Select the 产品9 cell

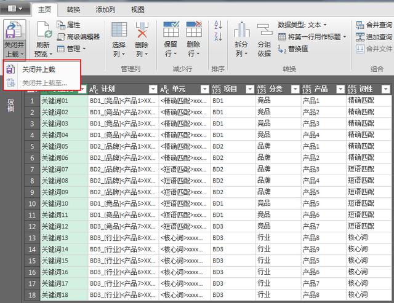click(x=324, y=250)
